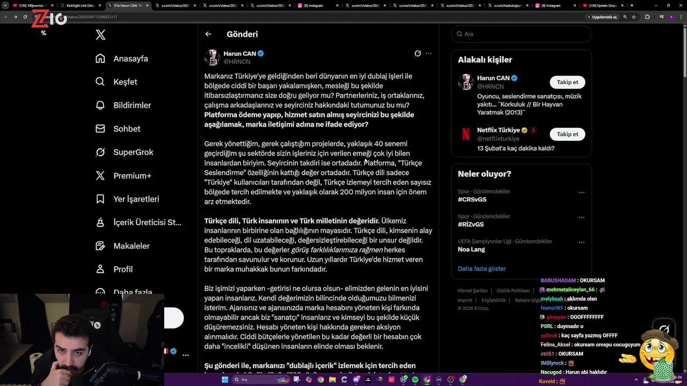Open the Windows Start menu
Viewport: 687px width, 386px height.
tap(225, 380)
